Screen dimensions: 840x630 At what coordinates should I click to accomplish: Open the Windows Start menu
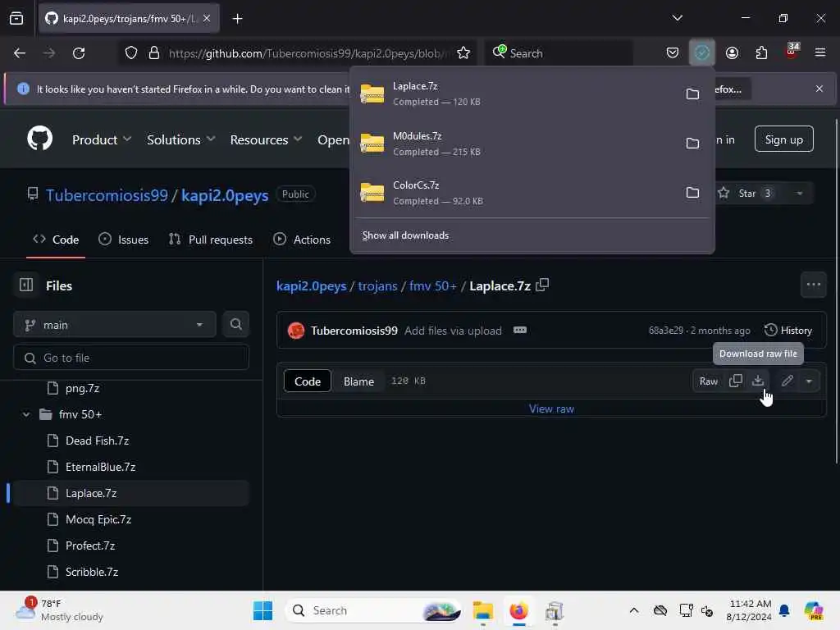click(262, 610)
